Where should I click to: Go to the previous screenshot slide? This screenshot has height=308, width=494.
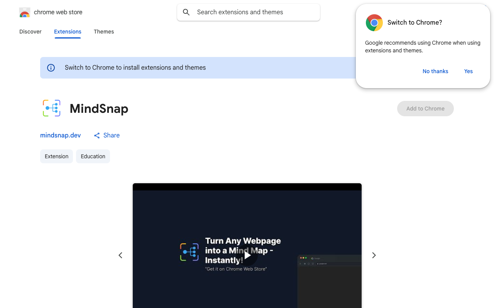click(x=120, y=255)
